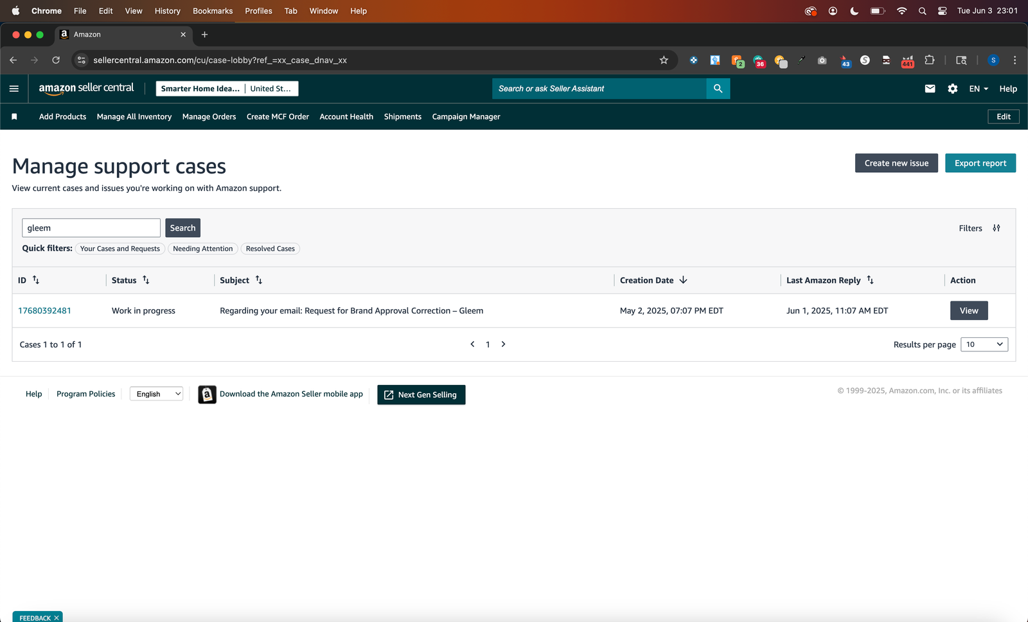Click the Download the Amazon Seller mobile app link

tap(291, 394)
